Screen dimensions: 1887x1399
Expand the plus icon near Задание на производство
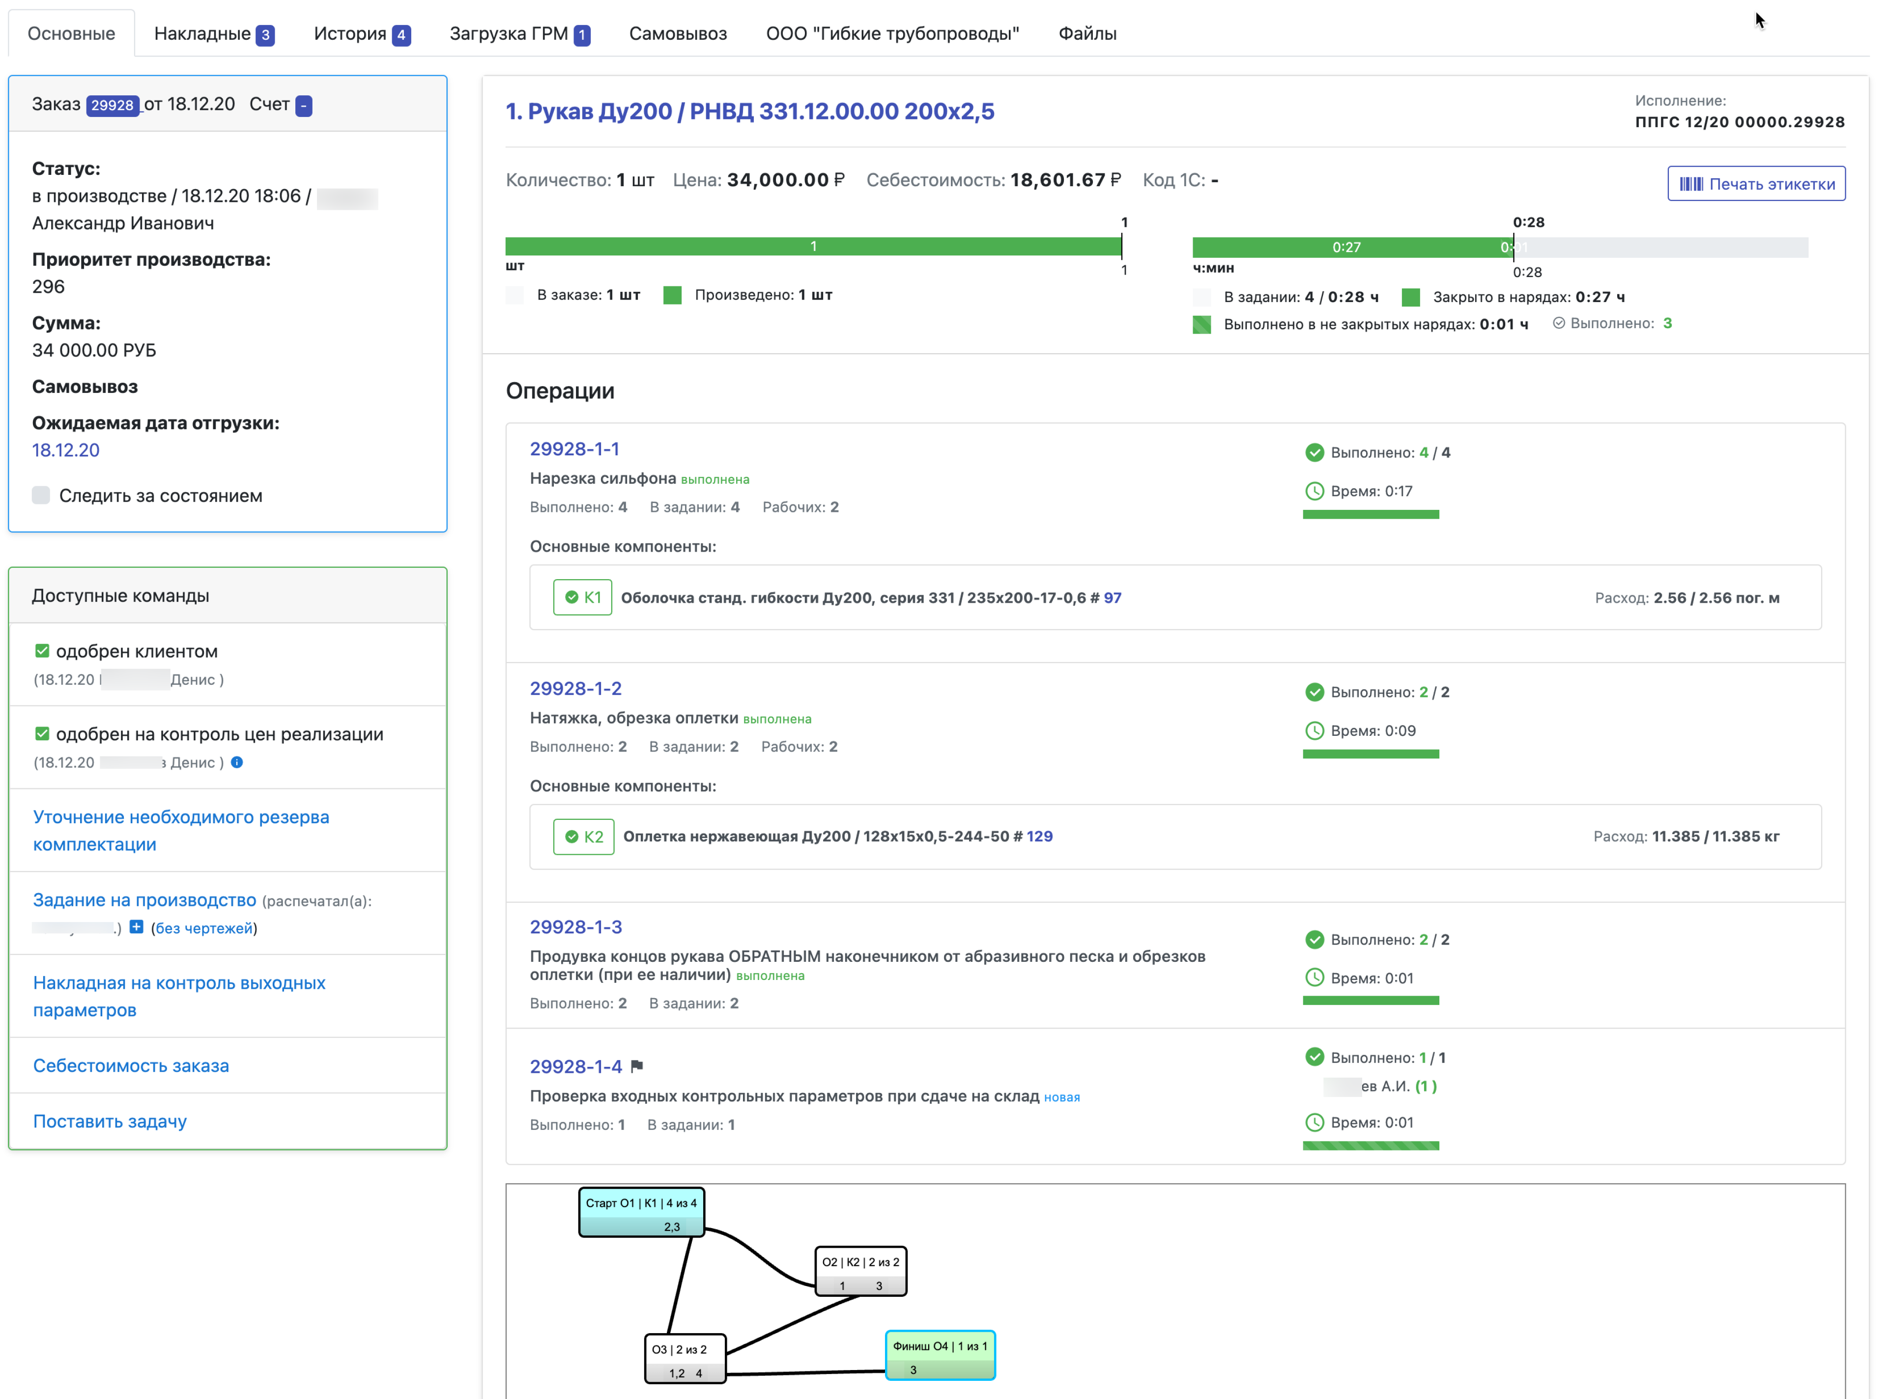coord(136,926)
